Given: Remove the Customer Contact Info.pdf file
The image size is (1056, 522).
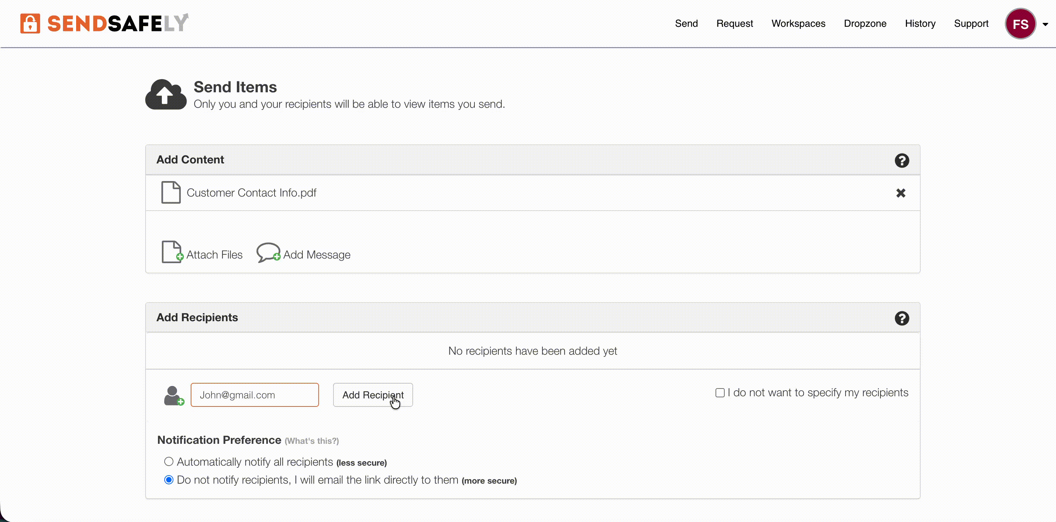Looking at the screenshot, I should click(900, 193).
